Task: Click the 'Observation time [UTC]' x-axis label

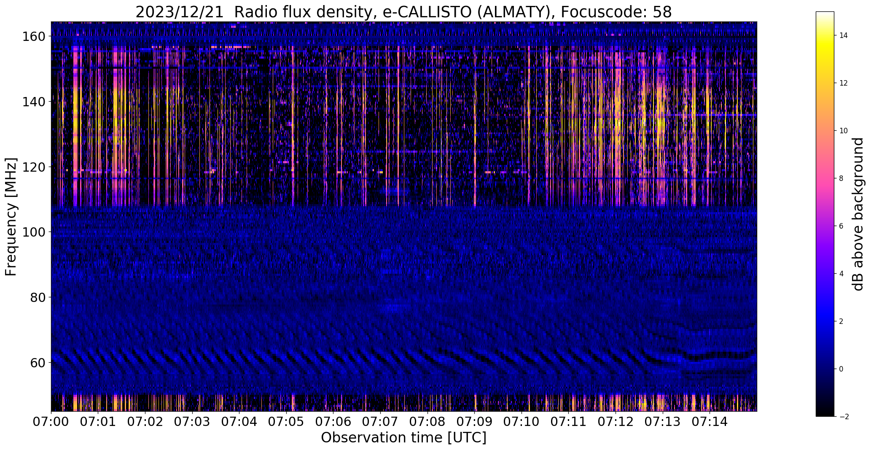Action: [x=403, y=438]
